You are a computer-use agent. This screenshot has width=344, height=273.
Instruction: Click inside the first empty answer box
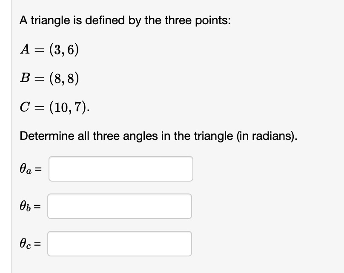[120, 169]
